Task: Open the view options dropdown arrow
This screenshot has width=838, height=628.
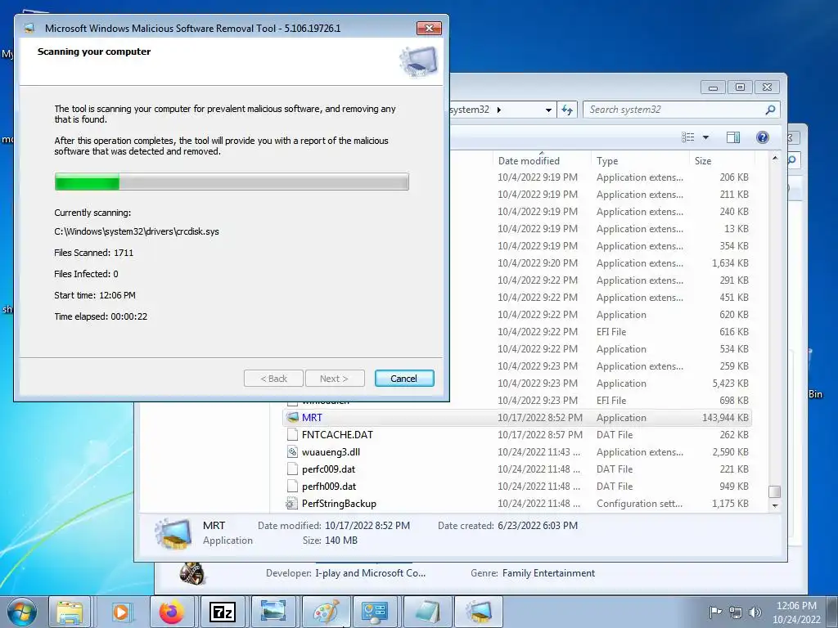Action: point(705,137)
